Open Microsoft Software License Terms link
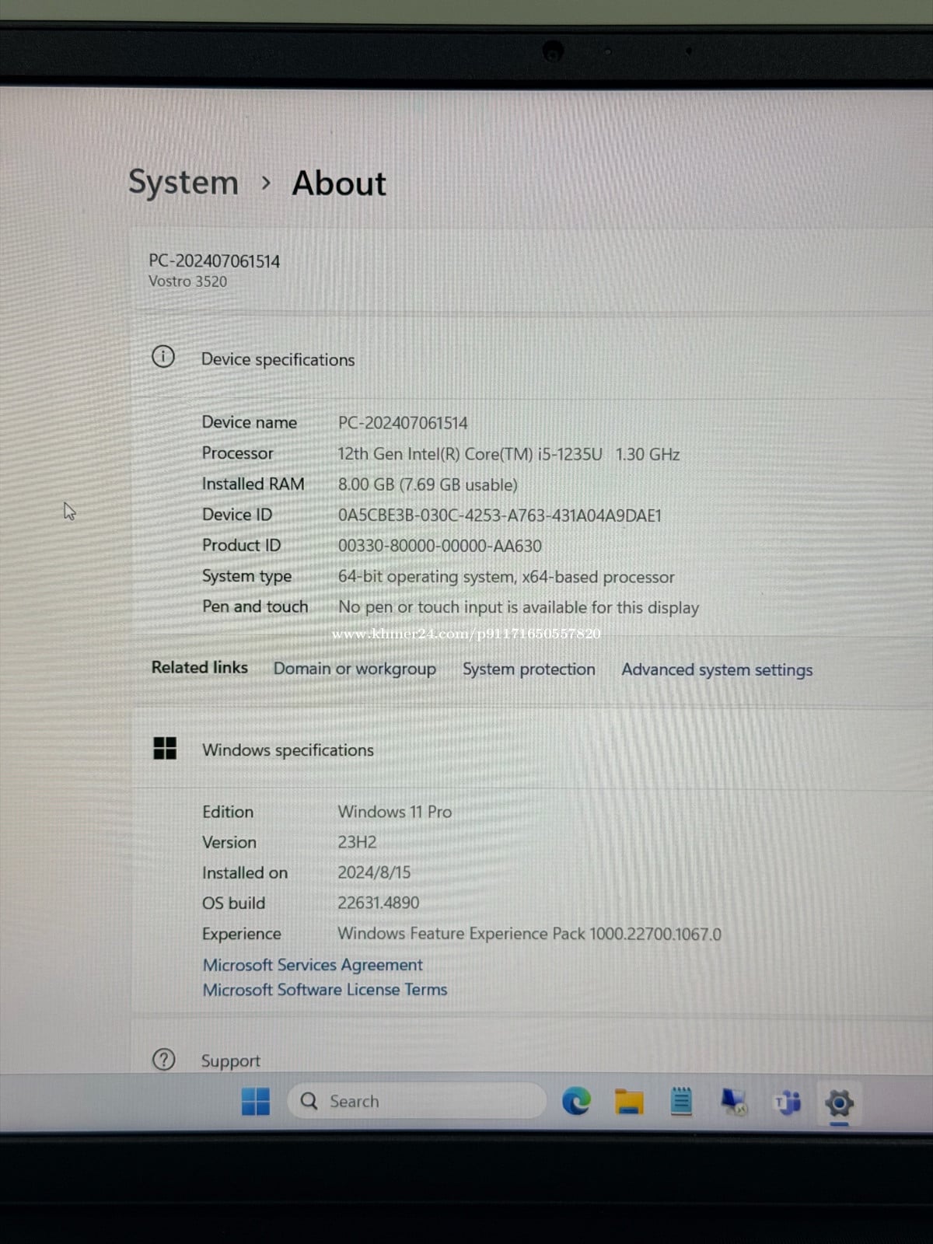Screen dimensions: 933x1244 325,990
